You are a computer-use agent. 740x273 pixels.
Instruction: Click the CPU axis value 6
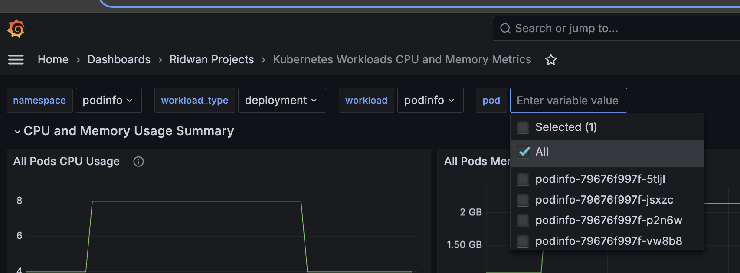click(20, 236)
